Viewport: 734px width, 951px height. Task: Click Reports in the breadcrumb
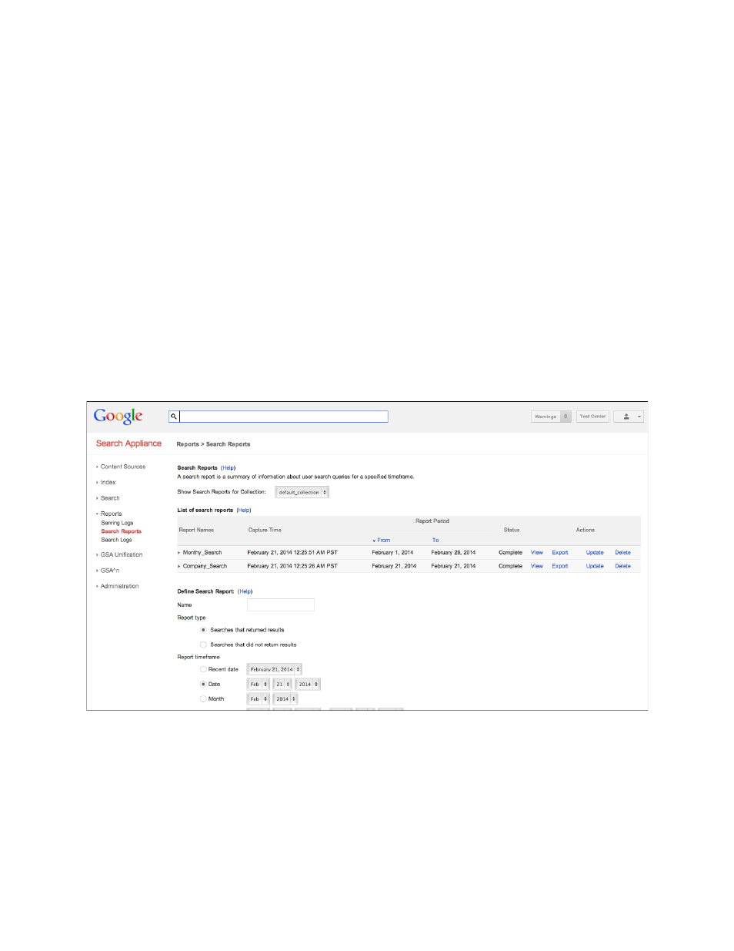coord(188,444)
